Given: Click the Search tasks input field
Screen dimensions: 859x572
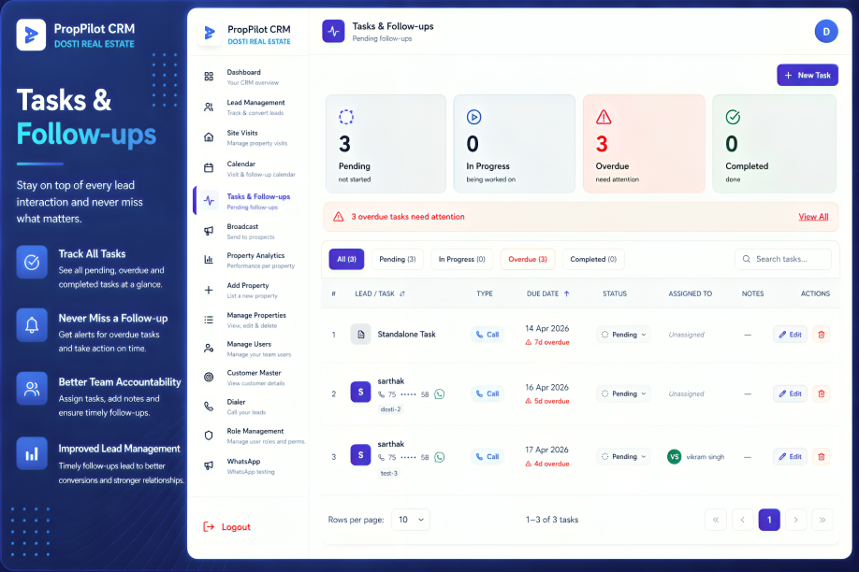Looking at the screenshot, I should (x=783, y=259).
